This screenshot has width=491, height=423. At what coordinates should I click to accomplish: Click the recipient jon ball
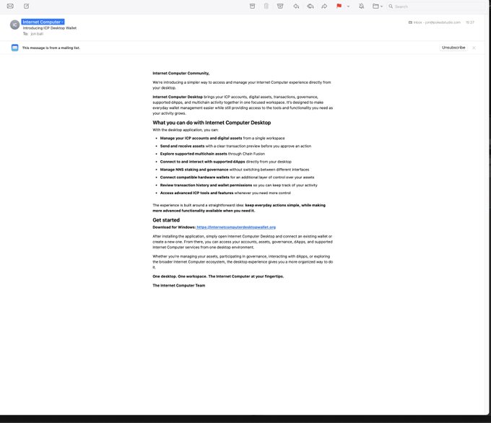pos(37,34)
